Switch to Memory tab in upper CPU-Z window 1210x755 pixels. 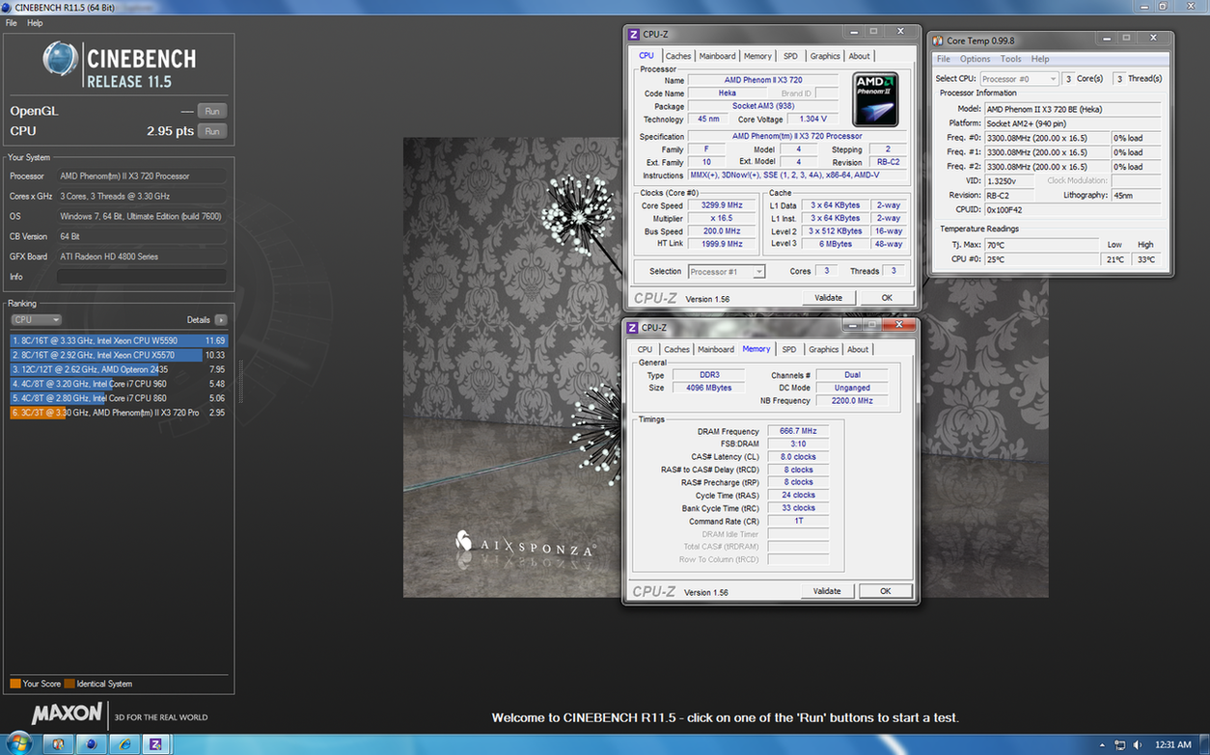point(757,56)
